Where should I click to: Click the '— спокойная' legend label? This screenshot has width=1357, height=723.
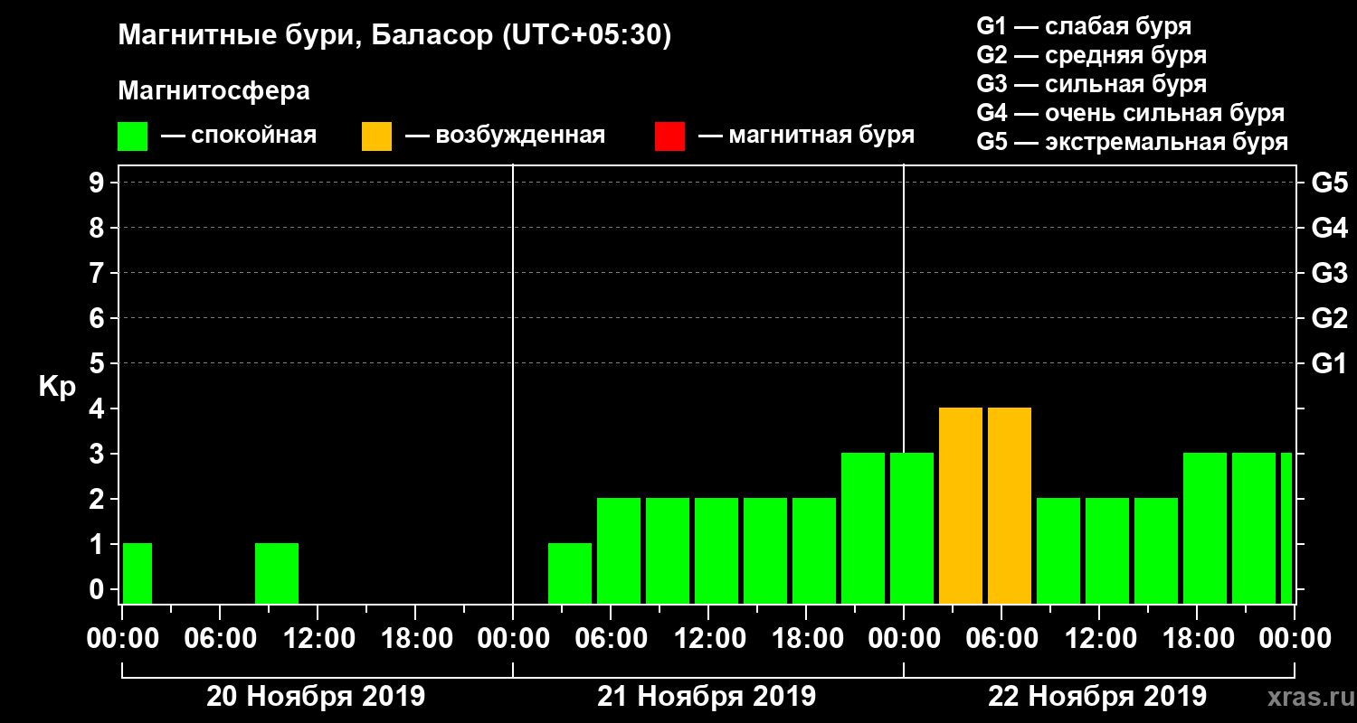pos(239,136)
